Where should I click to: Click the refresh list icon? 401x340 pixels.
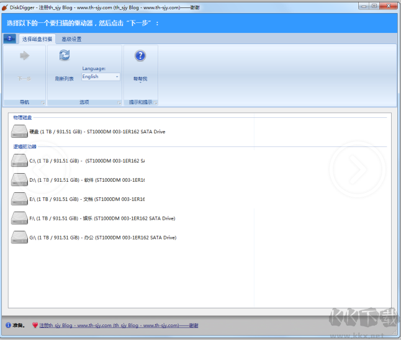point(65,55)
